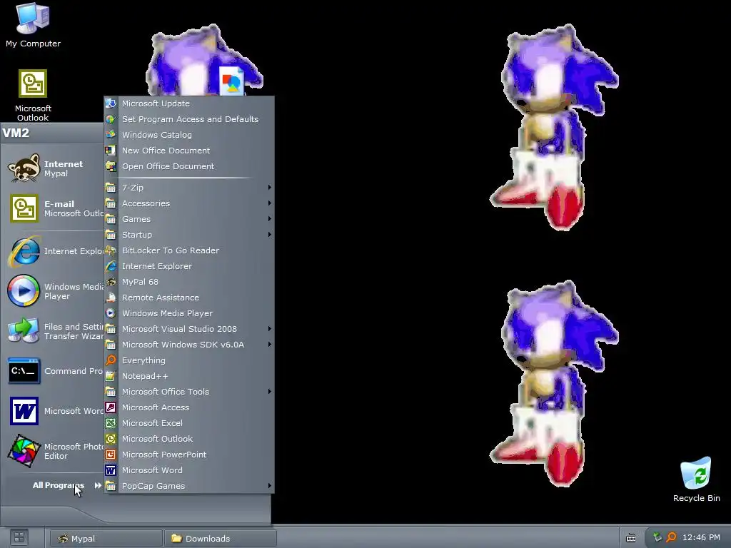Click the Startup folder entry label

[x=137, y=235]
